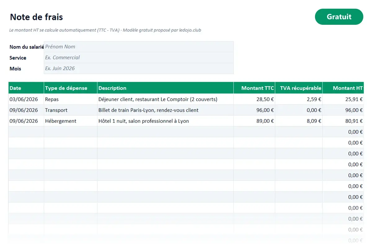Image resolution: width=372 pixels, height=248 pixels.
Task: Click the Hébergement expense type cell
Action: click(x=70, y=121)
